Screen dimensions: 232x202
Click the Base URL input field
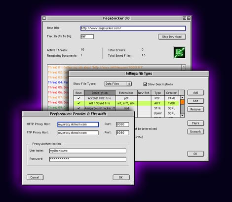[133, 28]
